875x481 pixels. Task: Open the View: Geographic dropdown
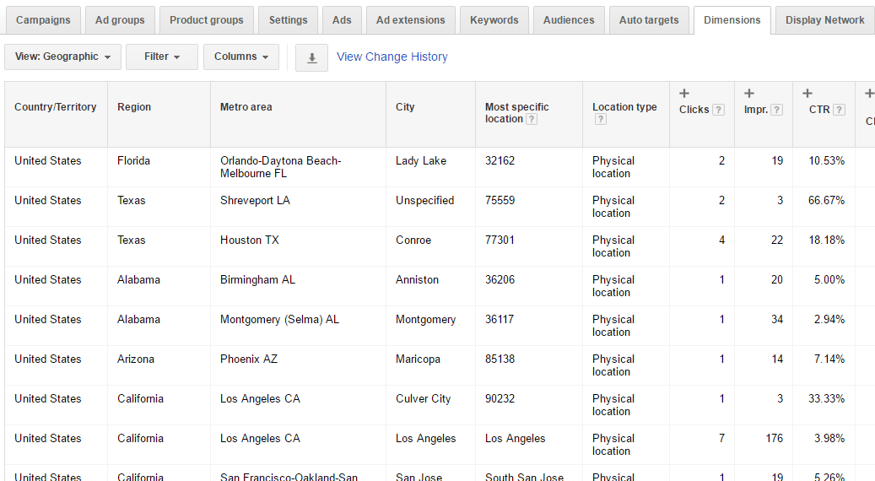[x=62, y=57]
